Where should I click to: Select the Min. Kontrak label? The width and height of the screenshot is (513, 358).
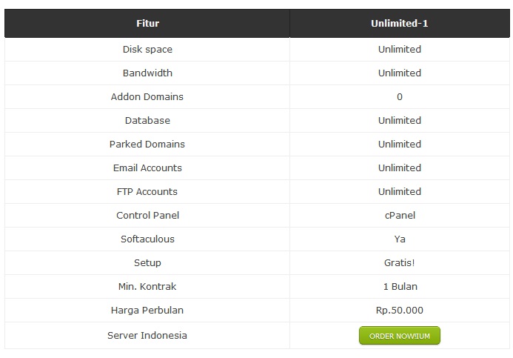pos(147,287)
